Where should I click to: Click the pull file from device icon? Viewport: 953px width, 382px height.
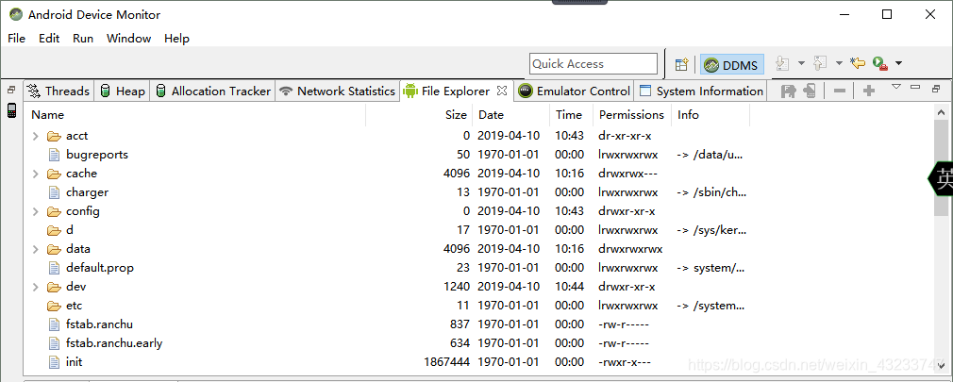pos(788,91)
